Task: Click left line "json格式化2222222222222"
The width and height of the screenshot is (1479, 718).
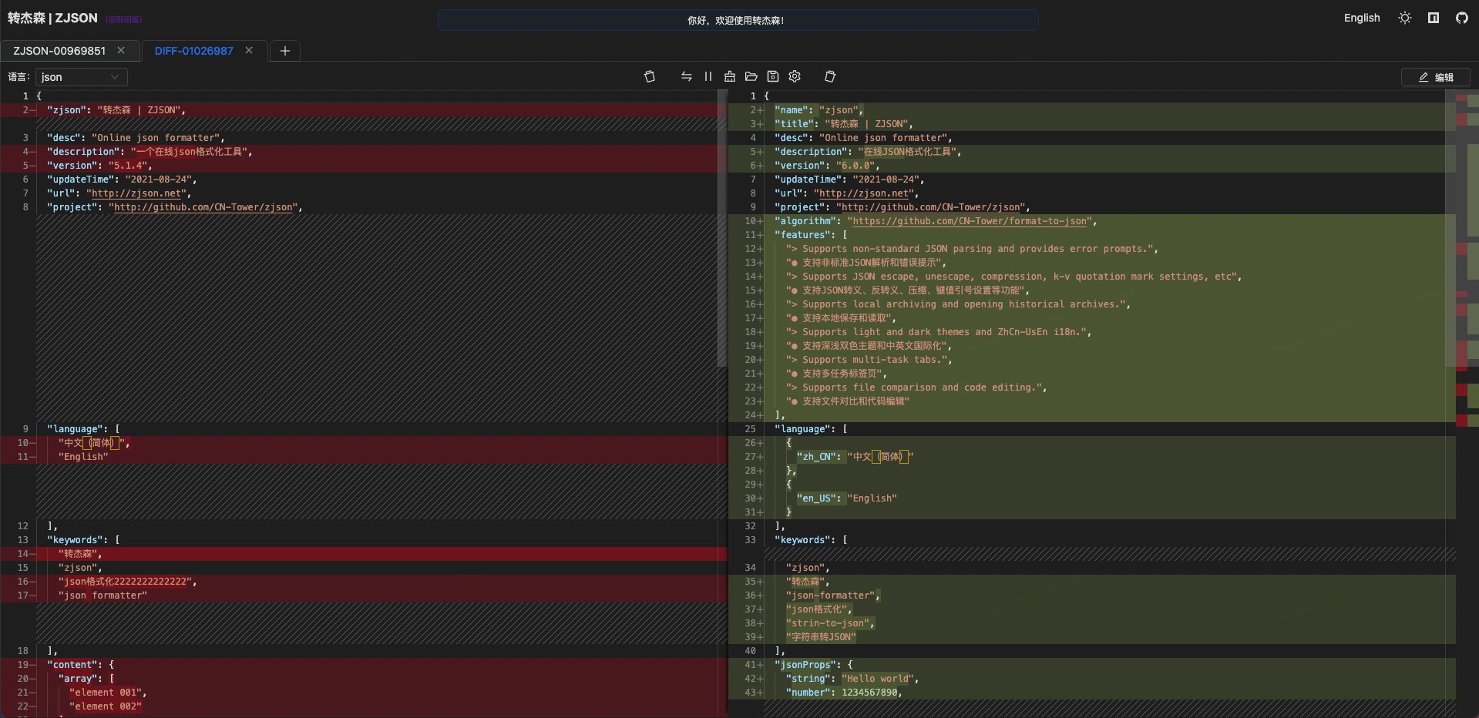Action: pos(127,582)
